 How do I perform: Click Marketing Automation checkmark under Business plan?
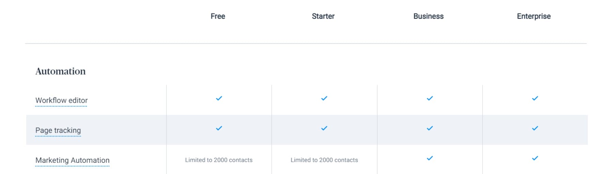[x=430, y=158]
